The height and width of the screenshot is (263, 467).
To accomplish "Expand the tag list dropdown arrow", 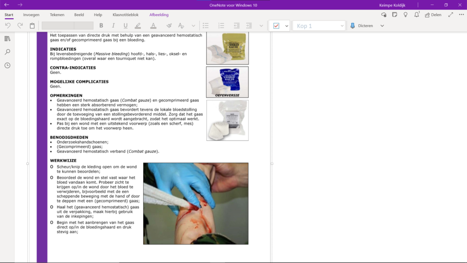I will point(287,26).
